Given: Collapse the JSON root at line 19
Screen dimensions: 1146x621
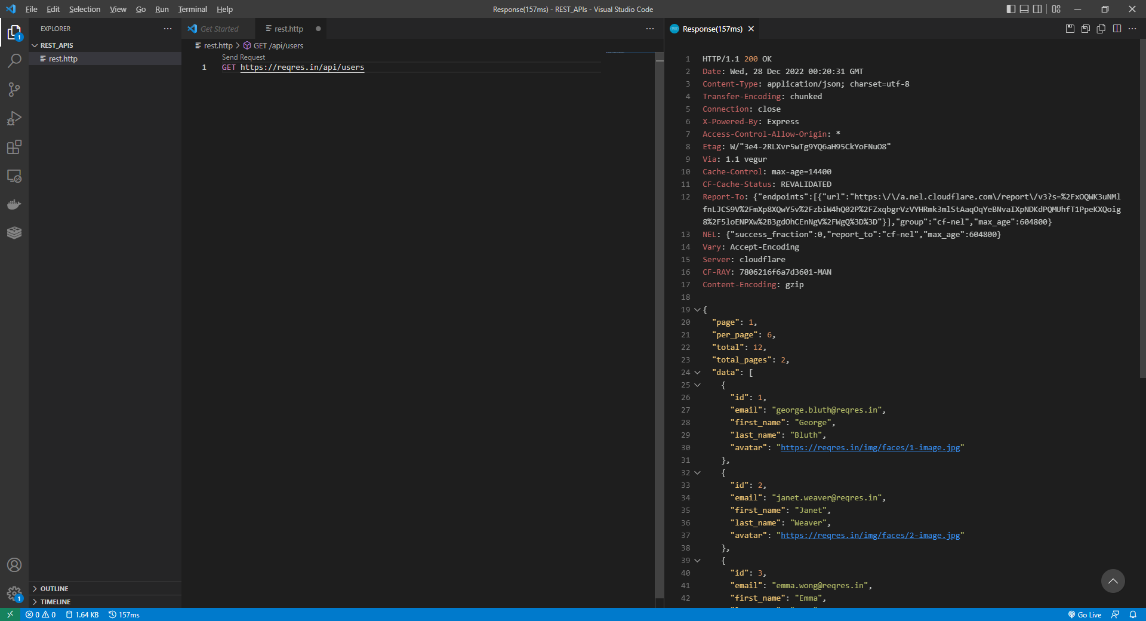Looking at the screenshot, I should tap(697, 310).
